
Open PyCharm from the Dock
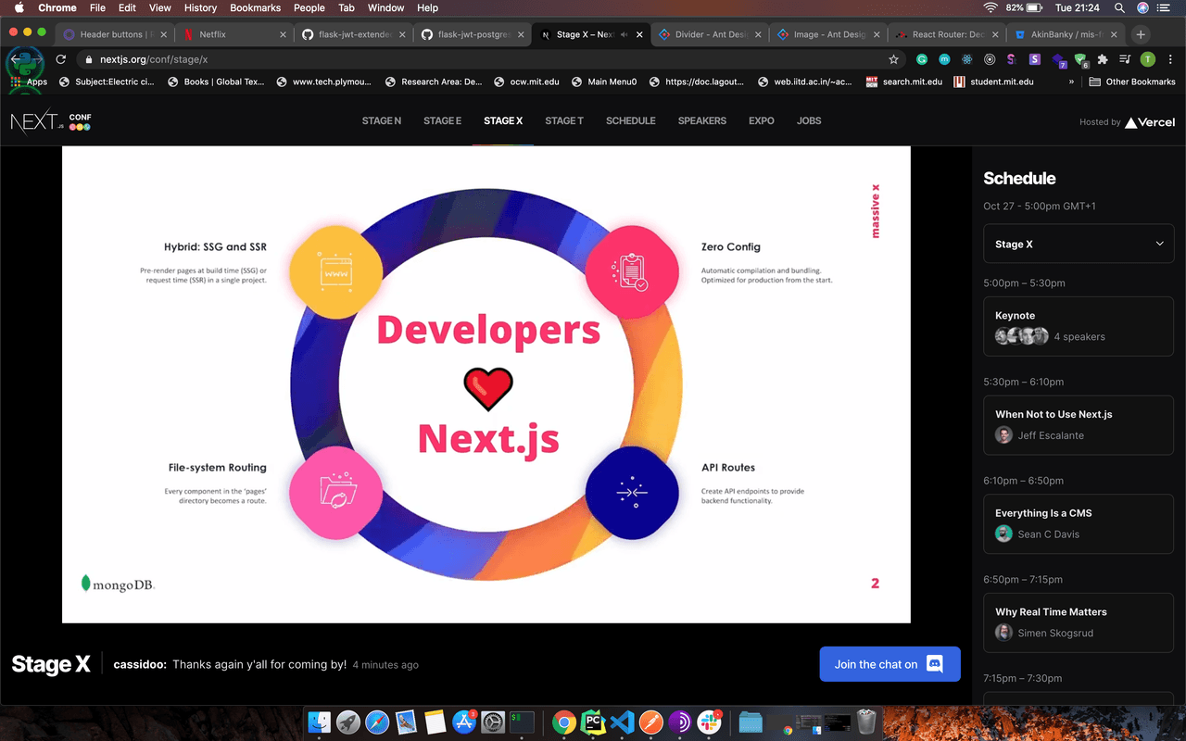(x=593, y=722)
